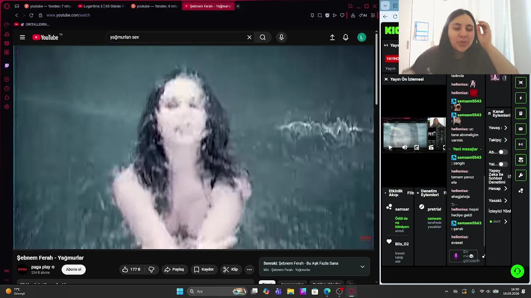Image resolution: width=531 pixels, height=298 pixels.
Task: Add page to bookmarks heart icon
Action: (x=342, y=15)
